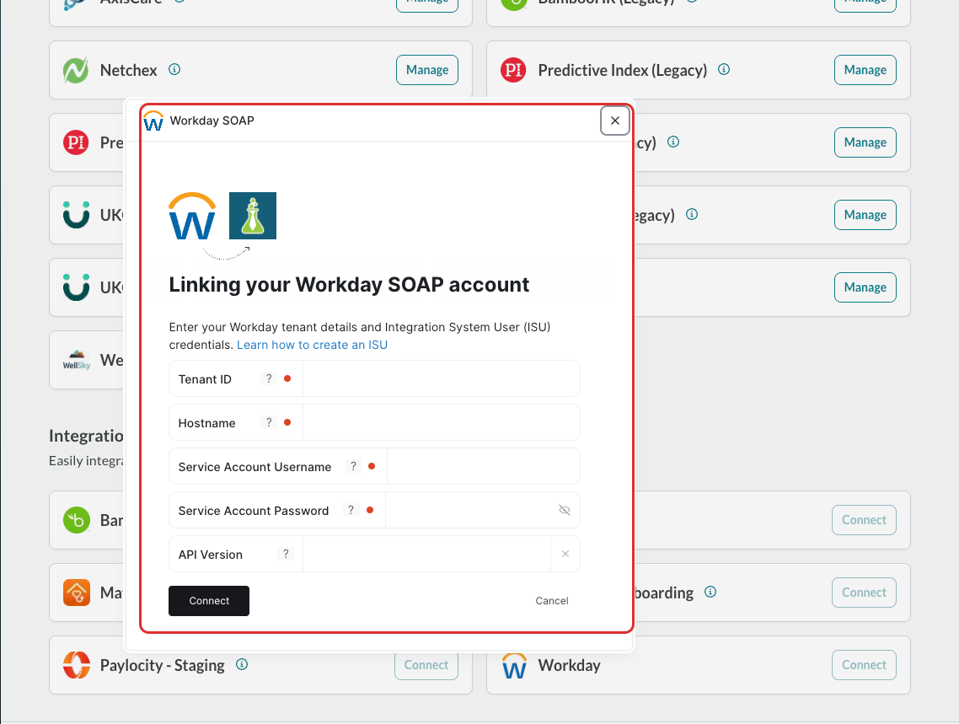Click the Workday logo in the bottom card
Image resolution: width=959 pixels, height=724 pixels.
514,665
